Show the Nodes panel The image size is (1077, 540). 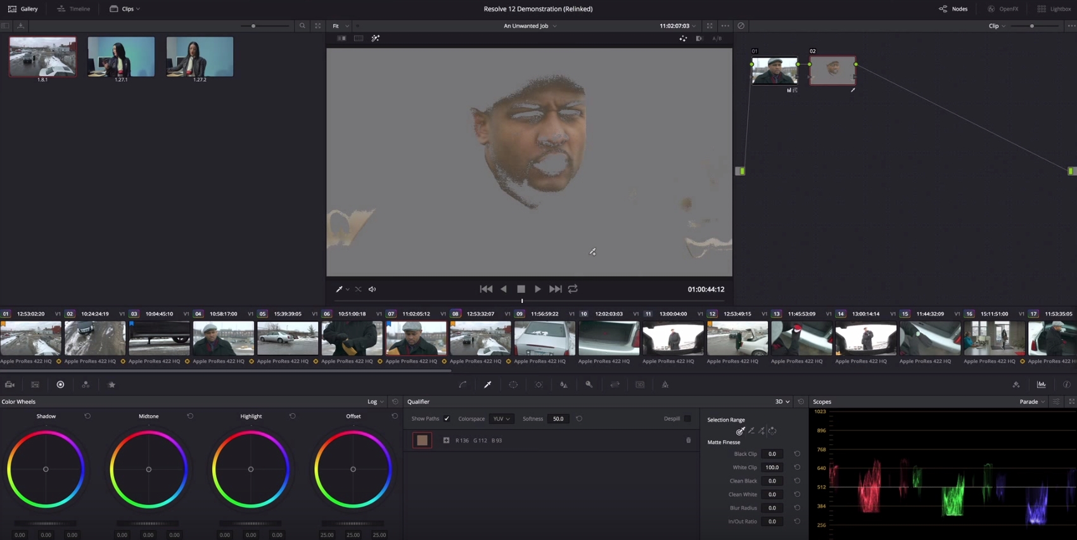[953, 9]
